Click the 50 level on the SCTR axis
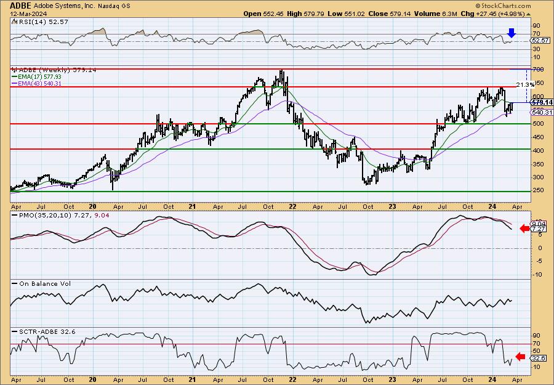This screenshot has width=554, height=385. (x=536, y=351)
